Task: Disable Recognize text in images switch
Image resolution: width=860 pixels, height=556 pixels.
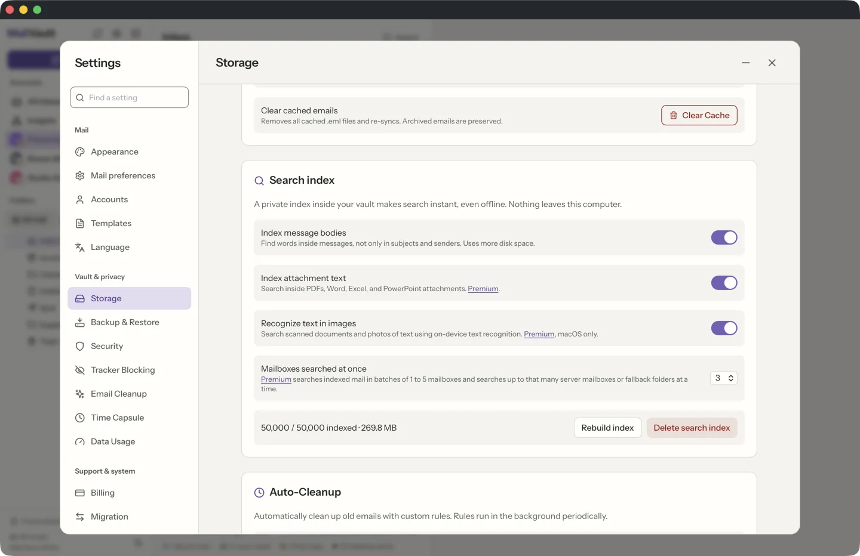Action: coord(724,328)
